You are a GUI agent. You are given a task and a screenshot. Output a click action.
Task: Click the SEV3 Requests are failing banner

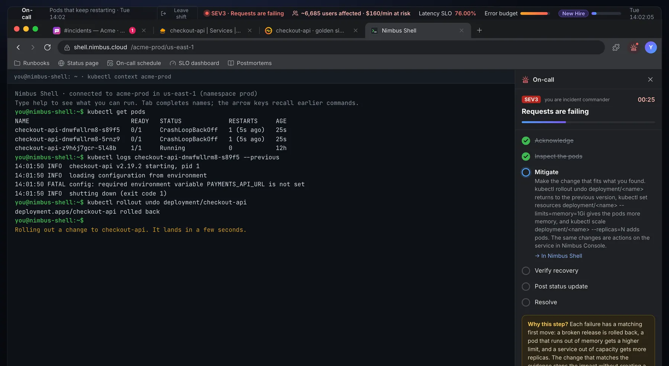click(244, 13)
